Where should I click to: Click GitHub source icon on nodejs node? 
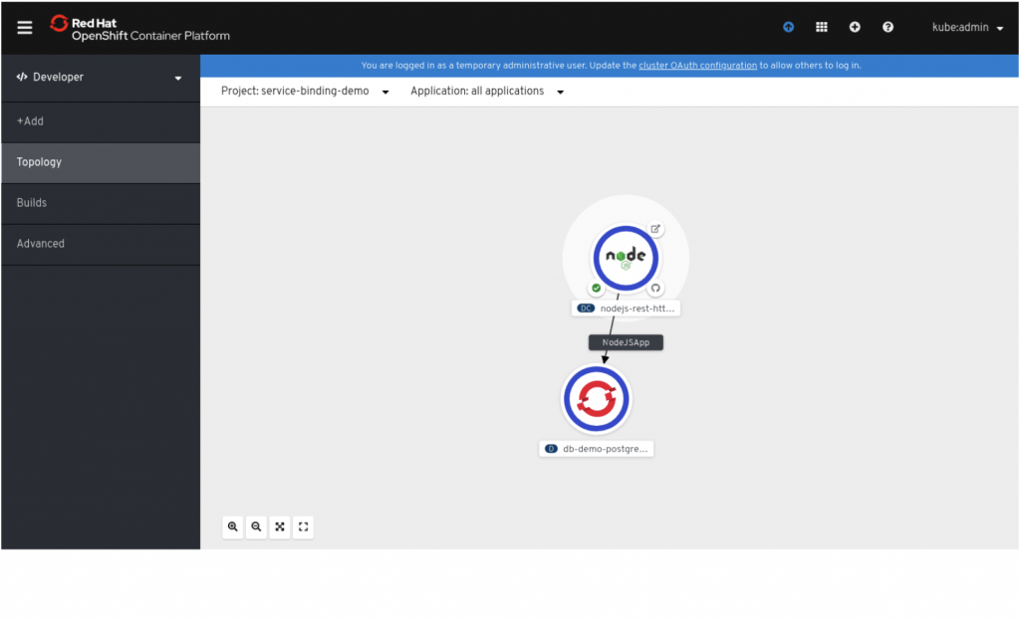click(655, 289)
